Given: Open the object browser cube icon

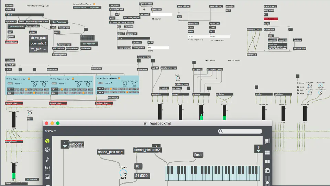Looking at the screenshot, I should [47, 141].
